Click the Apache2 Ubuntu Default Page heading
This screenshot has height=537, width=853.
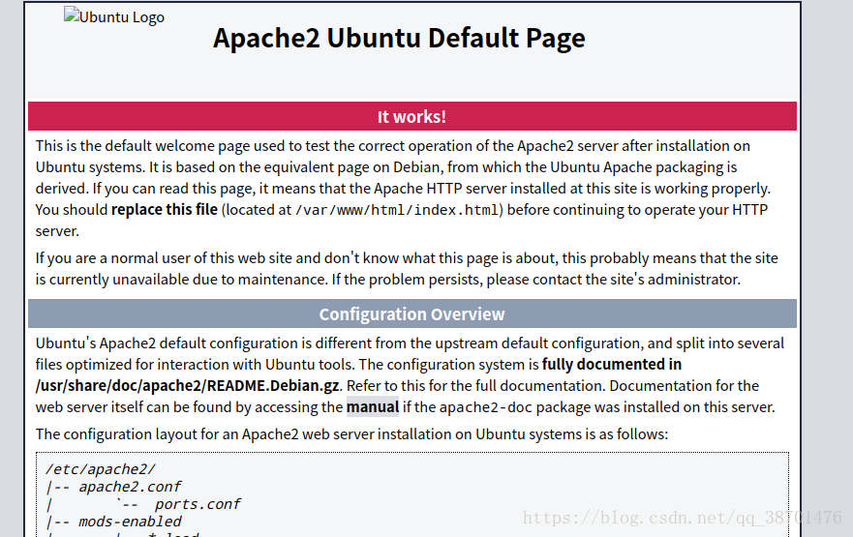click(399, 39)
